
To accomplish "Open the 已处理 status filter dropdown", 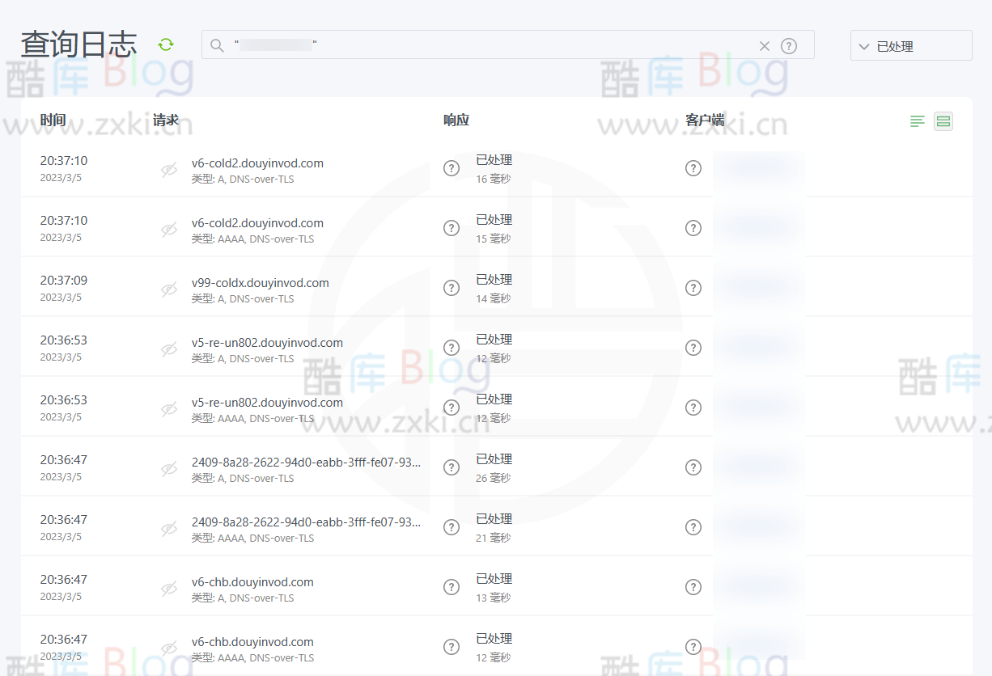I will click(910, 45).
